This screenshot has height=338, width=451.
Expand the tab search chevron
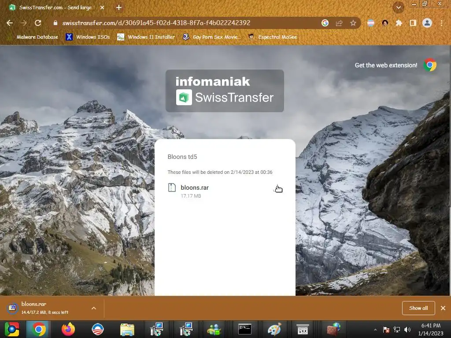tap(399, 7)
